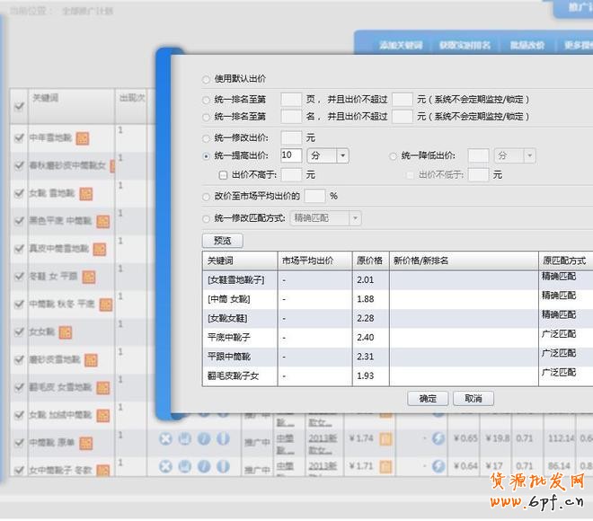This screenshot has height=521, width=593.
Task: Click 统一提高出价 amount input field
Action: 291,156
